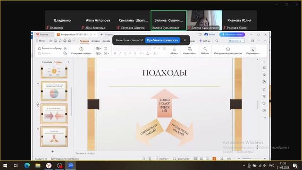Click the copy icon below the scissors
Screen dimensions: 302x170
65,53
